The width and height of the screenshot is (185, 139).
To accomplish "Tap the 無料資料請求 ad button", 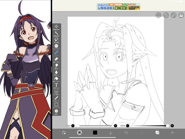I will click(x=134, y=8).
